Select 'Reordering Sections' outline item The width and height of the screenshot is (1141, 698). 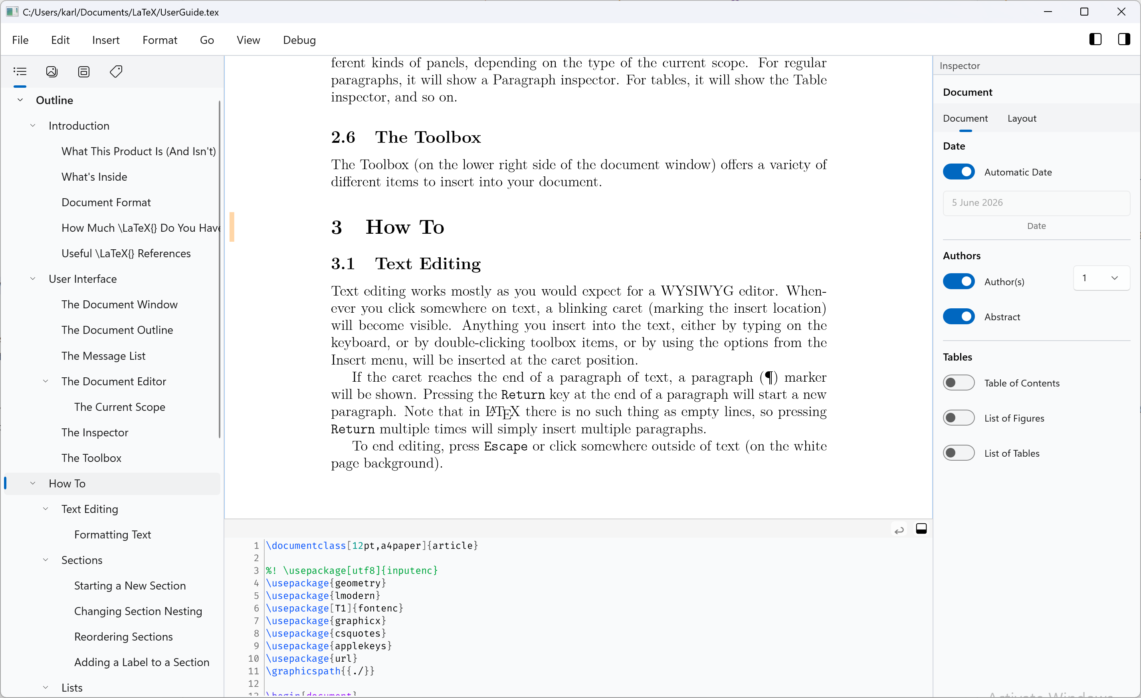pyautogui.click(x=123, y=637)
